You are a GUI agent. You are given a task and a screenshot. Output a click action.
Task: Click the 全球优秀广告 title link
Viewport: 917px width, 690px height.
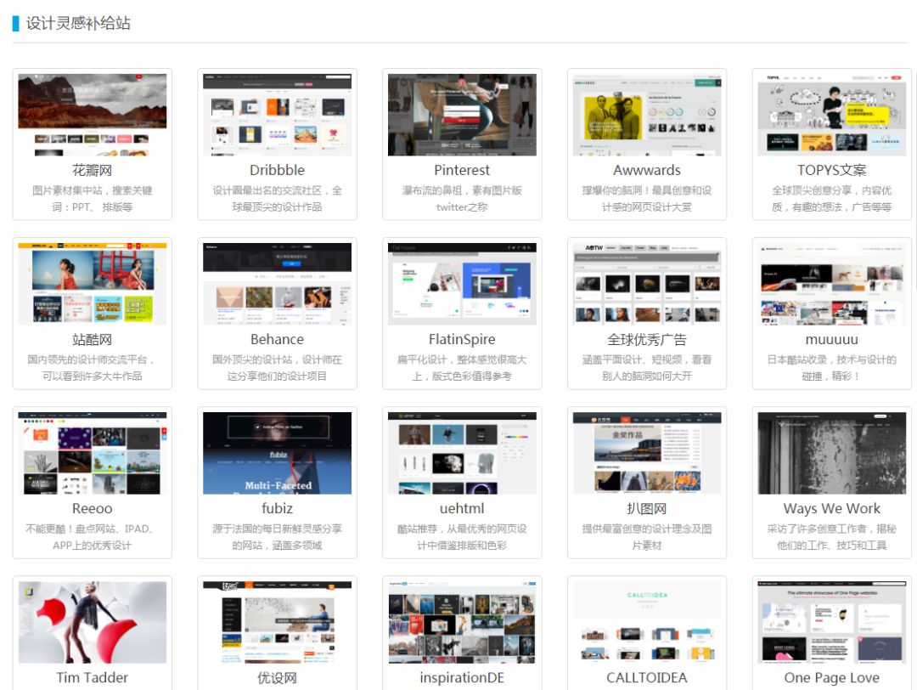coord(647,339)
